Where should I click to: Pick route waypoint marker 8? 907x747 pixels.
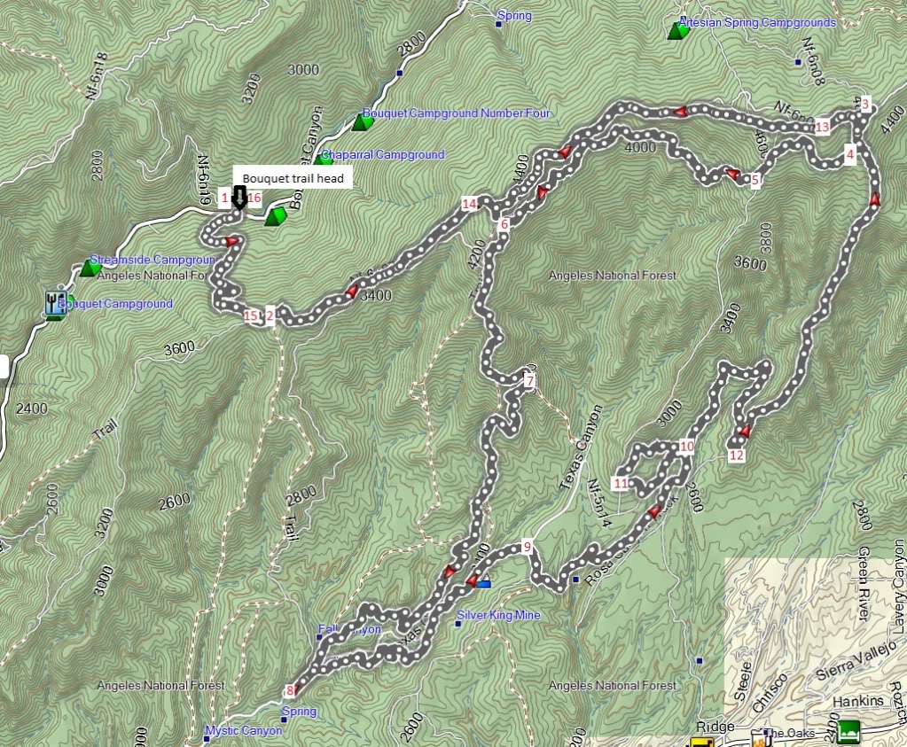tap(289, 691)
